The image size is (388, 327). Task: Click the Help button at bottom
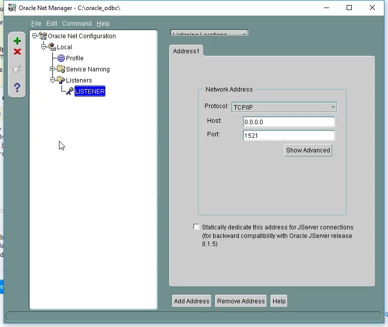[x=279, y=301]
